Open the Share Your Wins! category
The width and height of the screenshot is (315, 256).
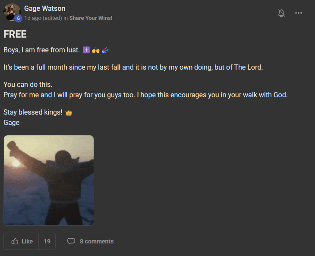click(x=91, y=18)
